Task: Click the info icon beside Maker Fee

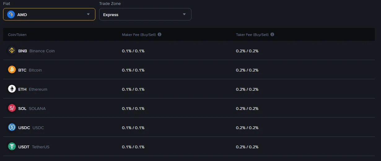Action: point(160,34)
